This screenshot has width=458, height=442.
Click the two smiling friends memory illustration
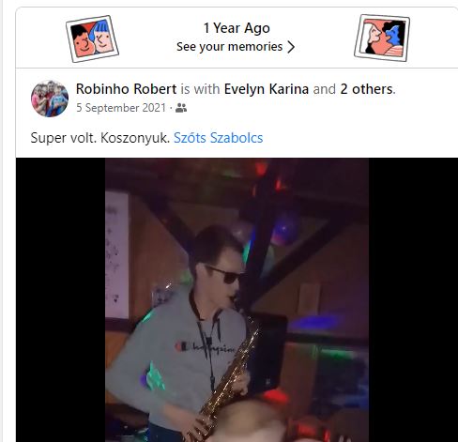click(x=92, y=38)
